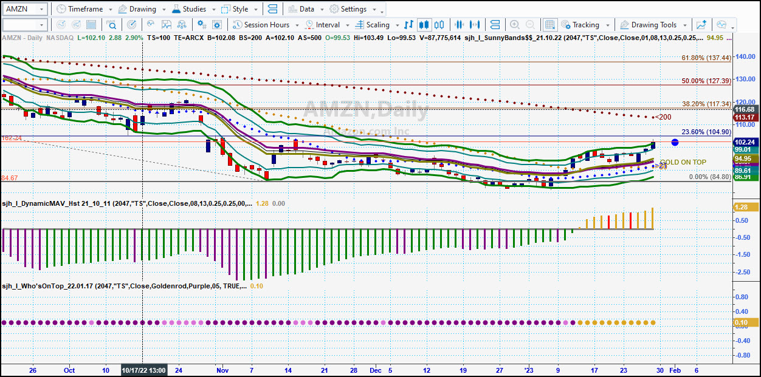The height and width of the screenshot is (377, 761).
Task: Click the Drawing pencil icon
Action: pos(122,9)
